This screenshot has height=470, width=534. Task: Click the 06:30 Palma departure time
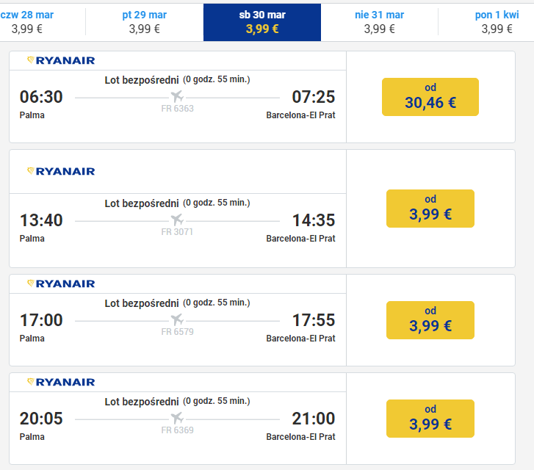pyautogui.click(x=41, y=97)
